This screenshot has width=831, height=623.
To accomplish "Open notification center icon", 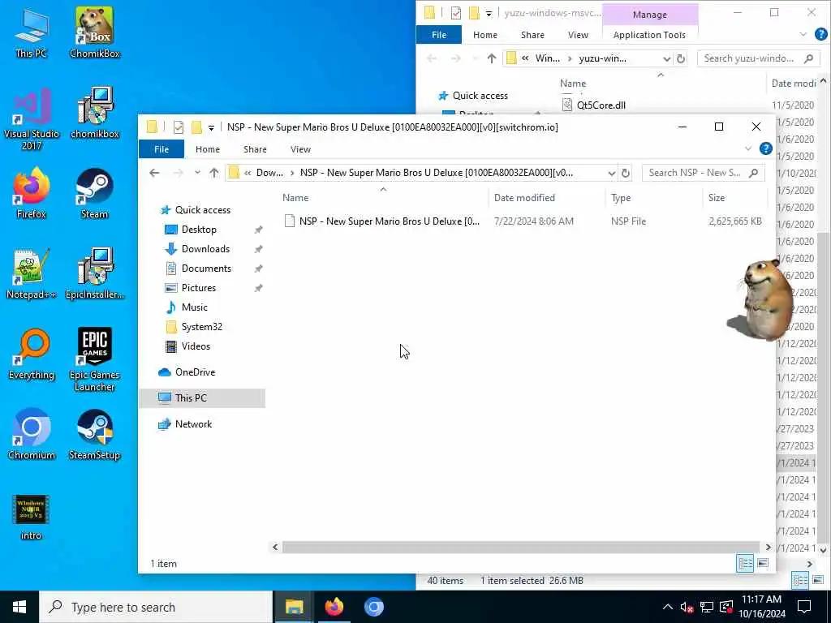I will click(x=804, y=607).
